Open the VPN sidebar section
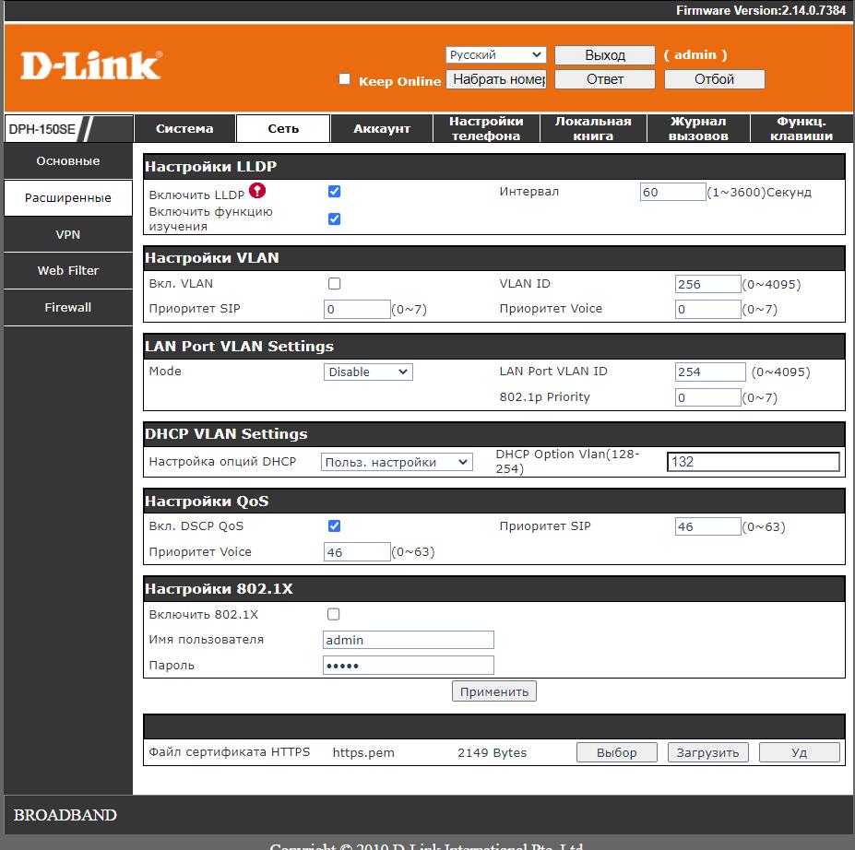Screen dimensions: 855x850 (x=68, y=234)
